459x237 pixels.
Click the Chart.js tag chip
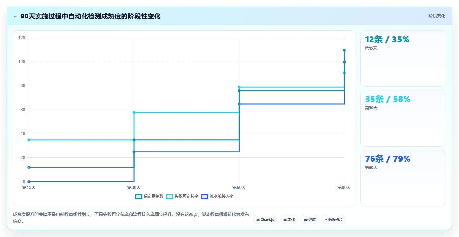click(265, 220)
